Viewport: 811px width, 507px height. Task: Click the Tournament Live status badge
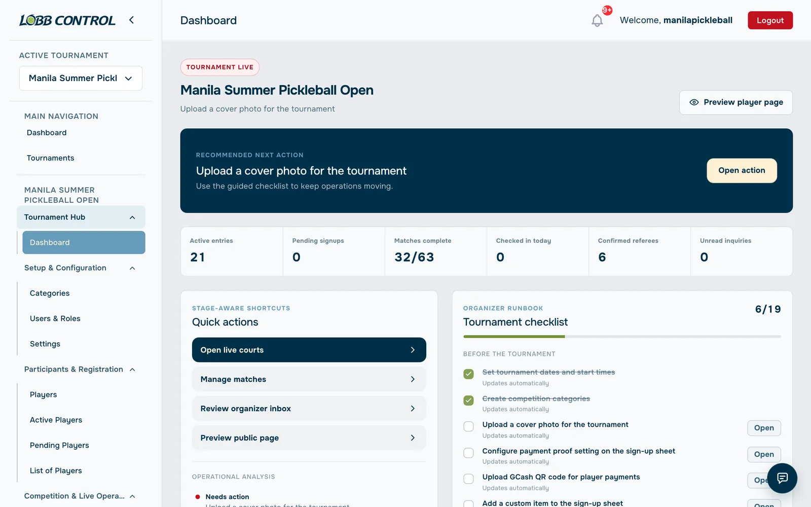[x=220, y=67]
